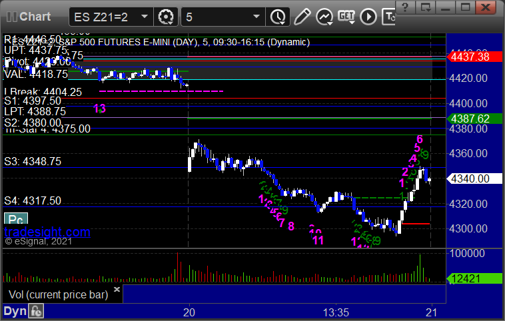Click the S1: 4397.50 level label
Viewport: 505px width, 321px height.
[33, 101]
